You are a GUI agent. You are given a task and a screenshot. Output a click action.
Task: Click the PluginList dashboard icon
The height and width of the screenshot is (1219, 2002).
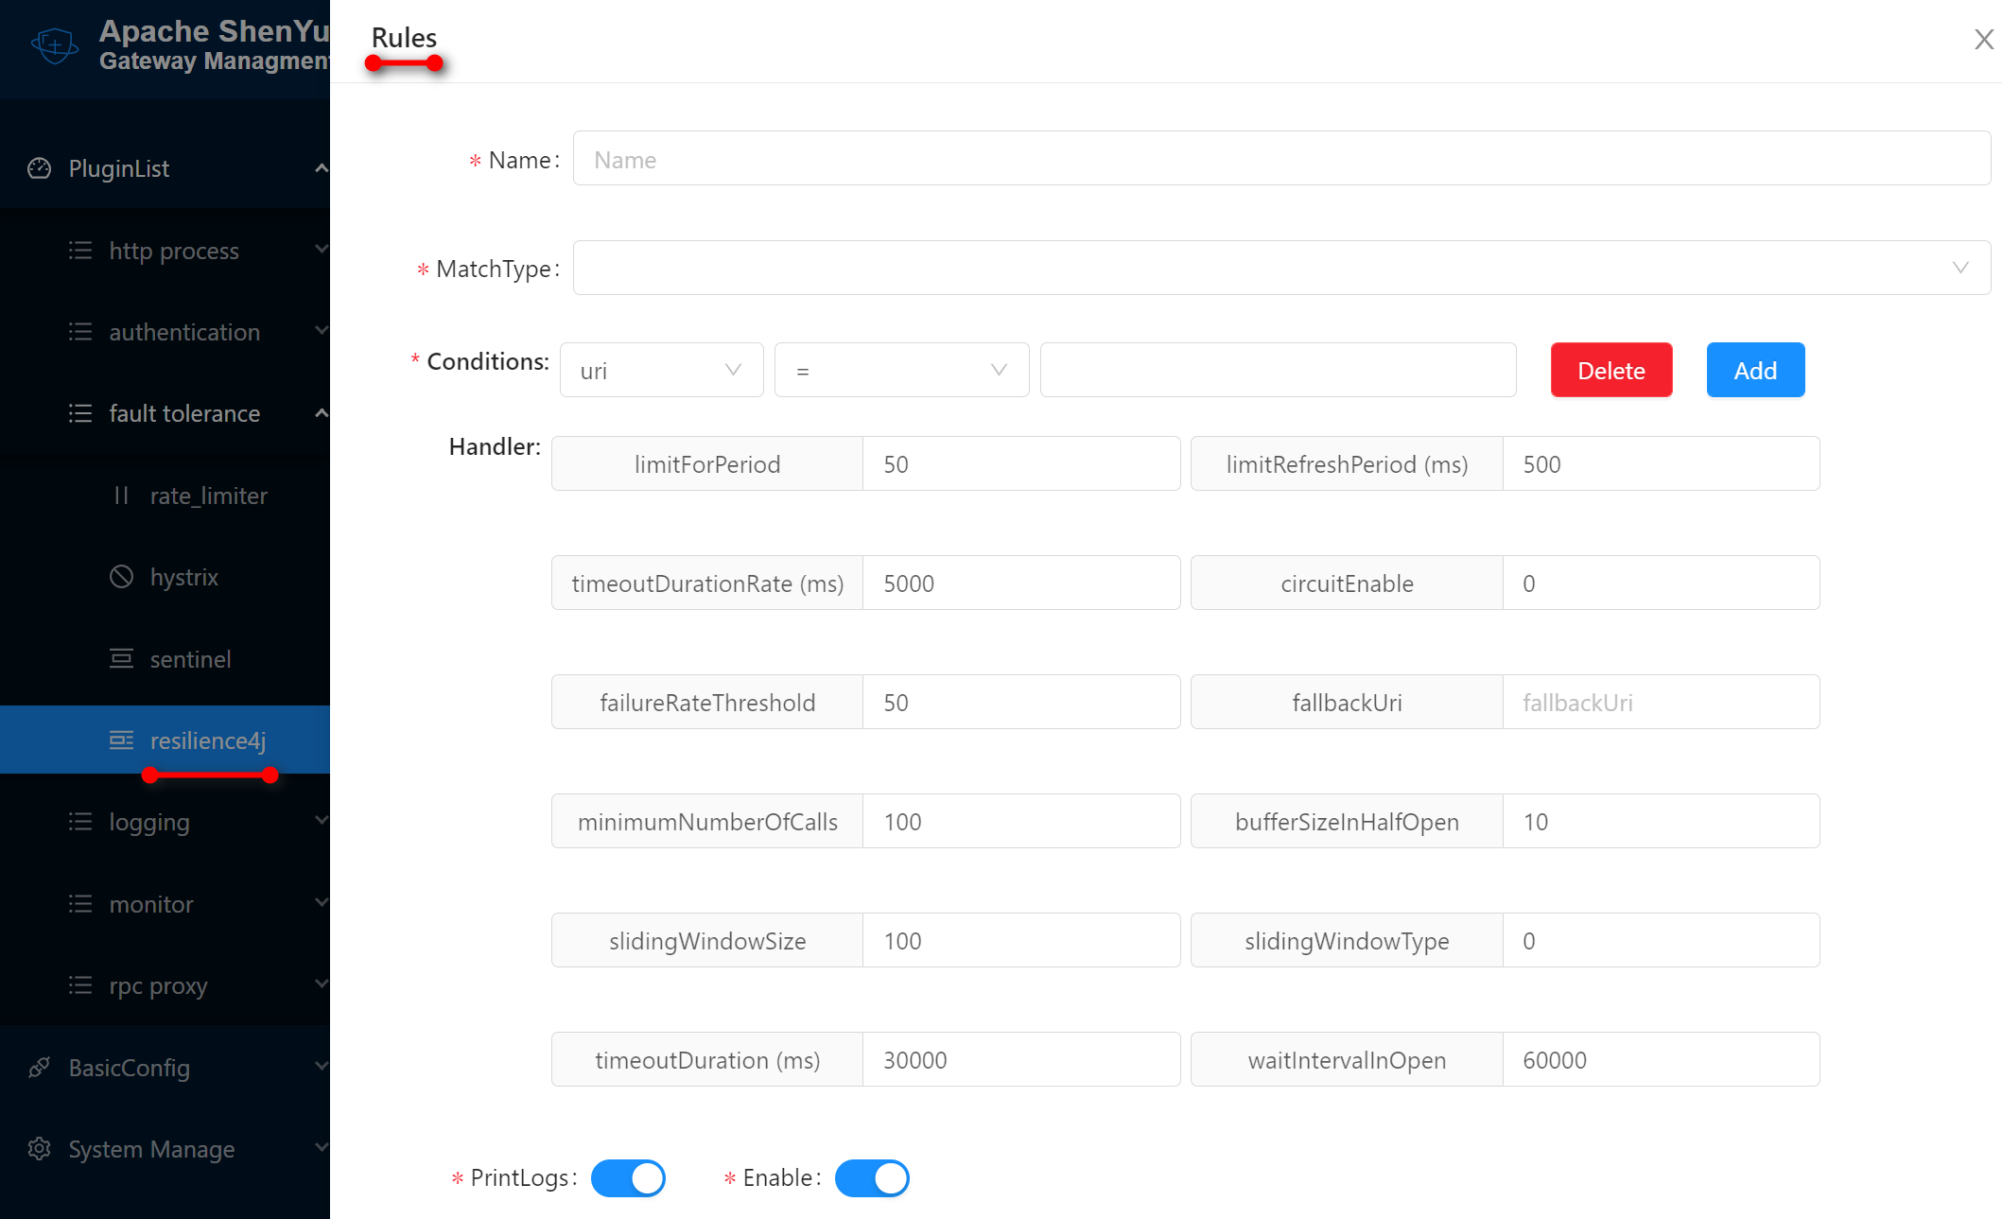[39, 168]
